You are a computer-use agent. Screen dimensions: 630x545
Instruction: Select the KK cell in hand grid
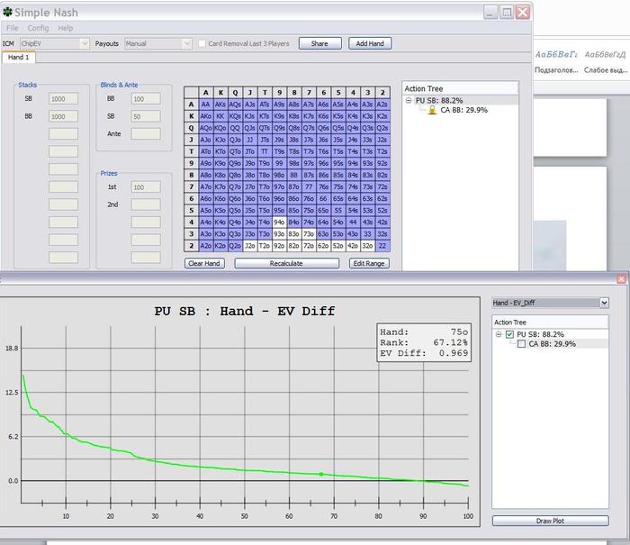tap(220, 116)
